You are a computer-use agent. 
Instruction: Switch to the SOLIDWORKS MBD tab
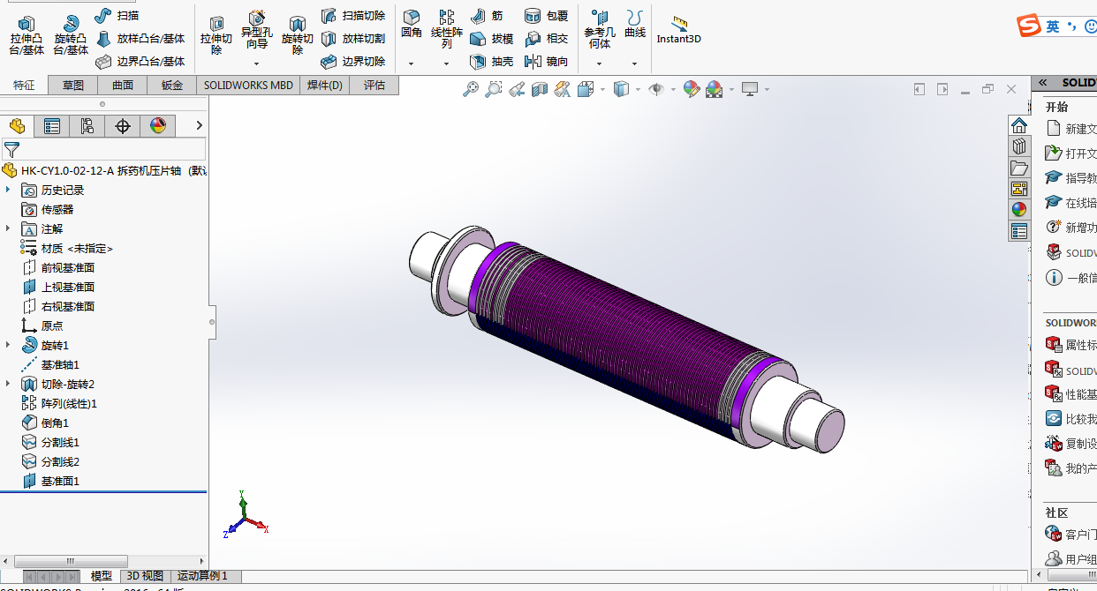pos(248,86)
